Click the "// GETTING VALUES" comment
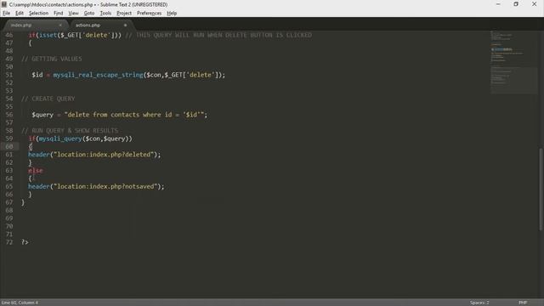 52,59
